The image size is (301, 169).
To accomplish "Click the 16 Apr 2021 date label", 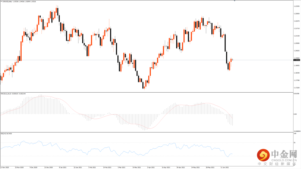I will tap(166, 168).
